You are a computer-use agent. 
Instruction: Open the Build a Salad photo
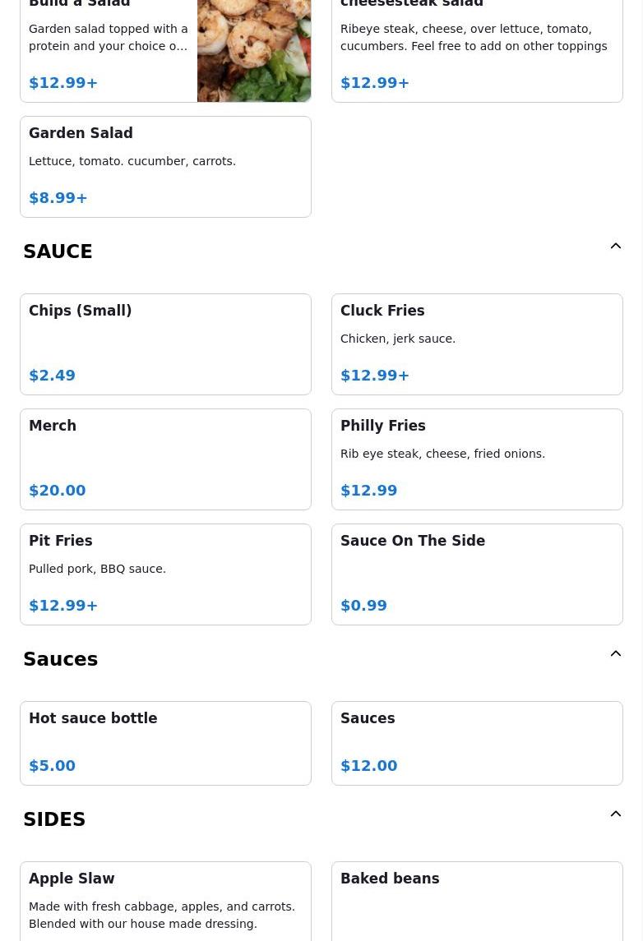tap(254, 51)
